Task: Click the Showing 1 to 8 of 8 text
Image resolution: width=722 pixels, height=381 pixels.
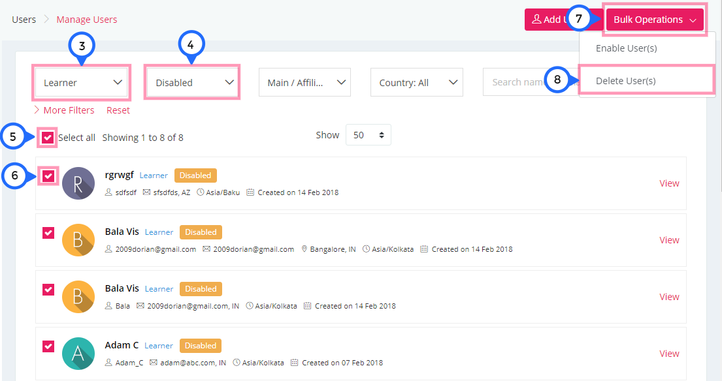Action: (x=142, y=138)
